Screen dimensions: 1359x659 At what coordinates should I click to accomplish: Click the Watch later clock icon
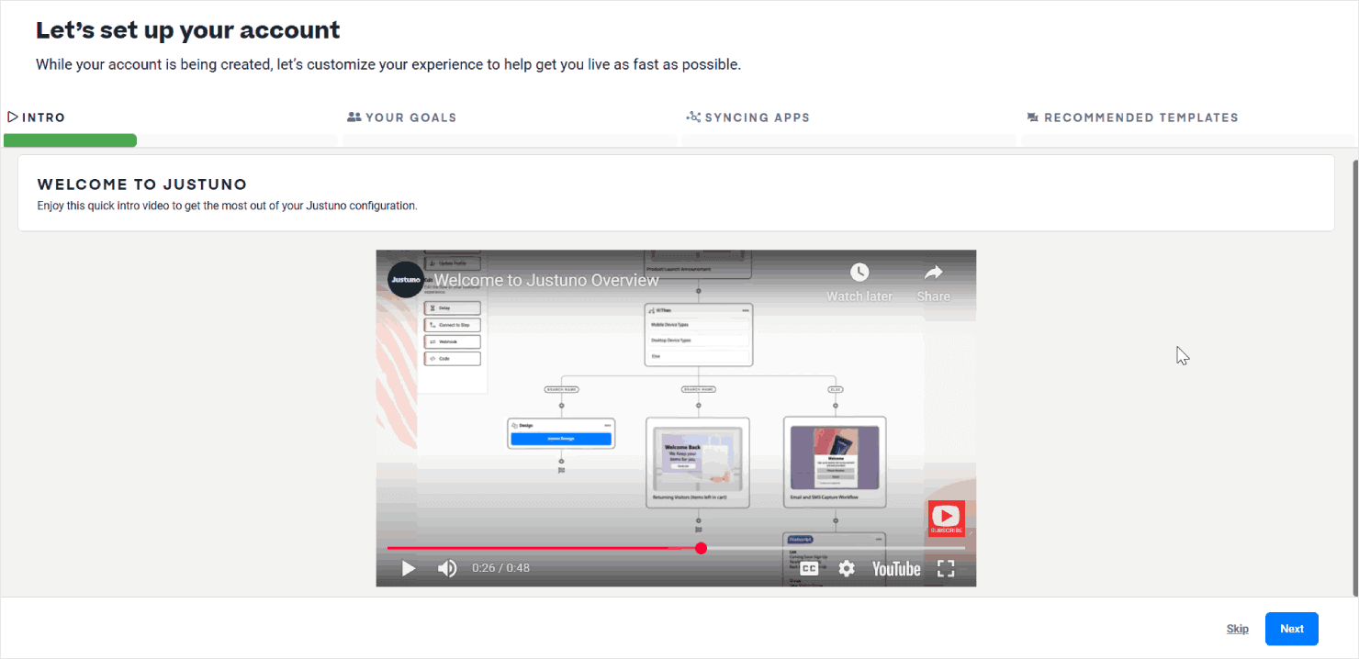[859, 273]
